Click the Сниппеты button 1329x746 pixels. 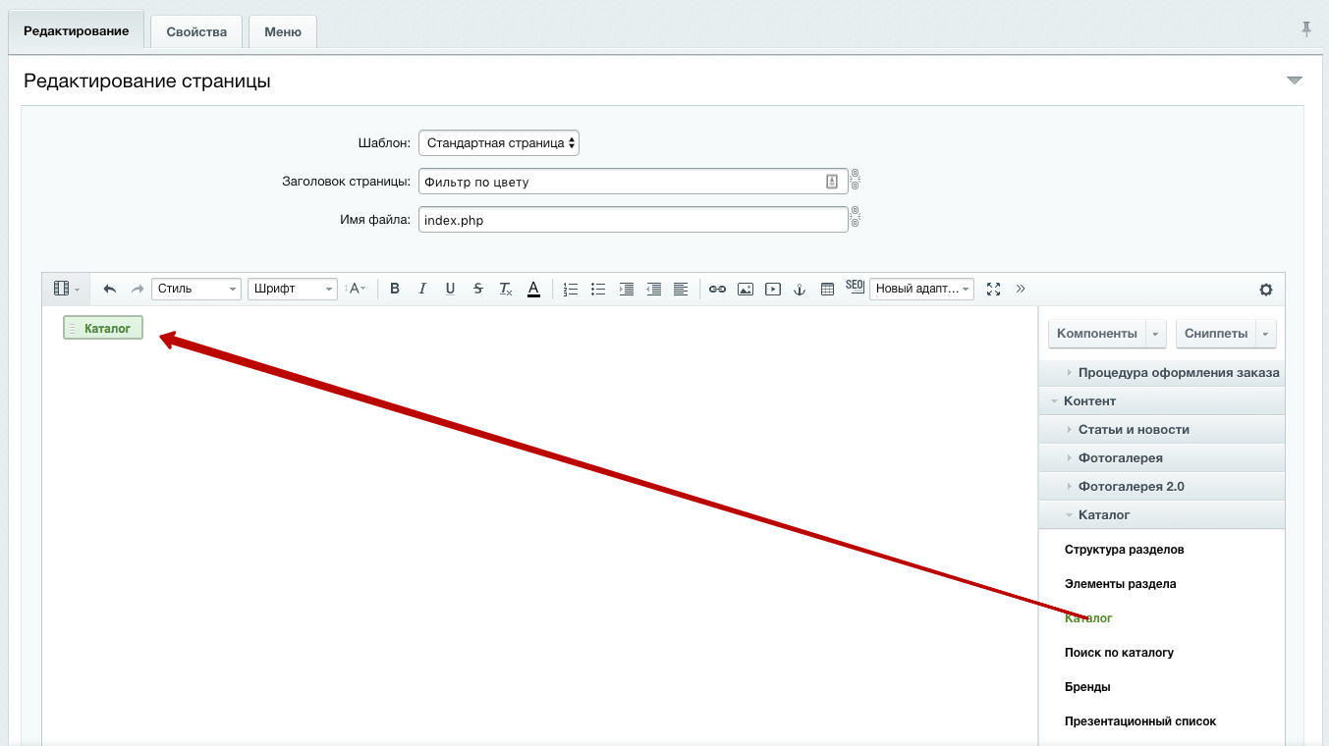tap(1216, 334)
